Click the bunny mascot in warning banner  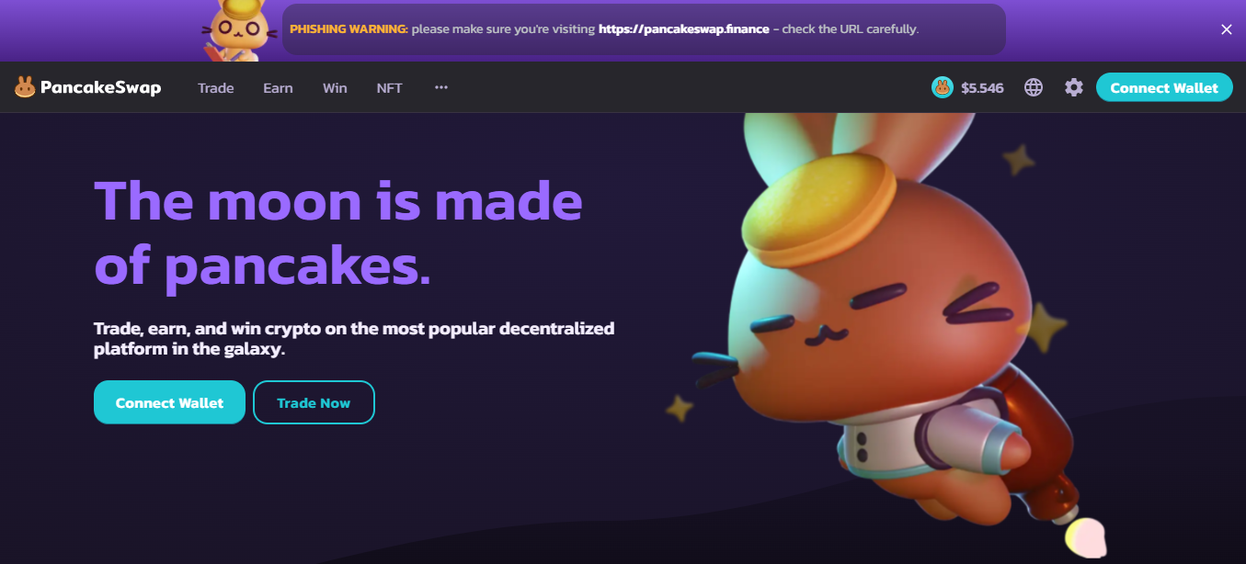tap(240, 29)
